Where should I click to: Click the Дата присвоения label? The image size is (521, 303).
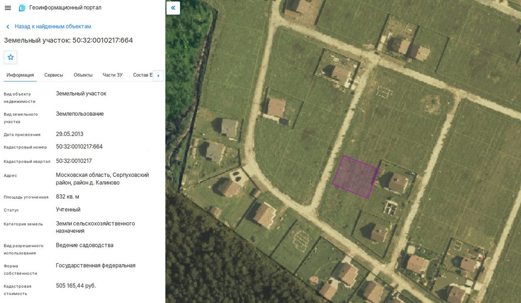[22, 134]
